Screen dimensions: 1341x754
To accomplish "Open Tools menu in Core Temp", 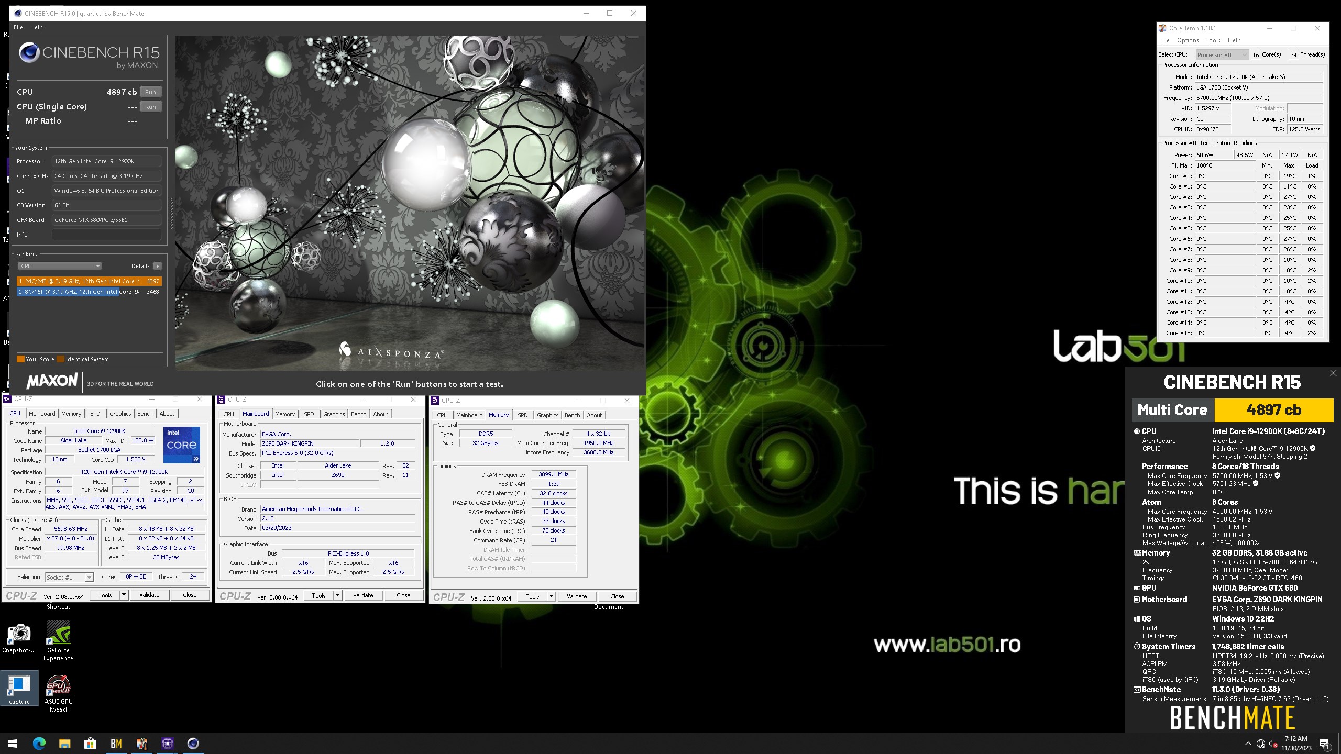I will (x=1213, y=40).
